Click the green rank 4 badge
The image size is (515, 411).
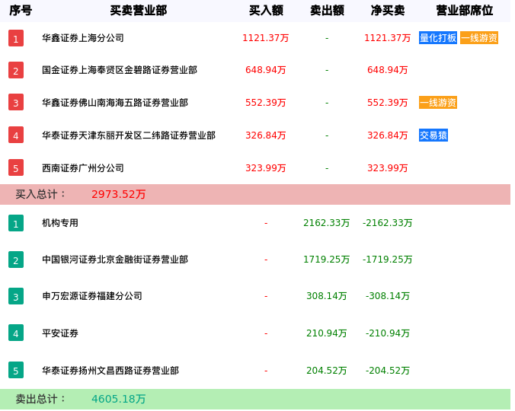coord(16,333)
